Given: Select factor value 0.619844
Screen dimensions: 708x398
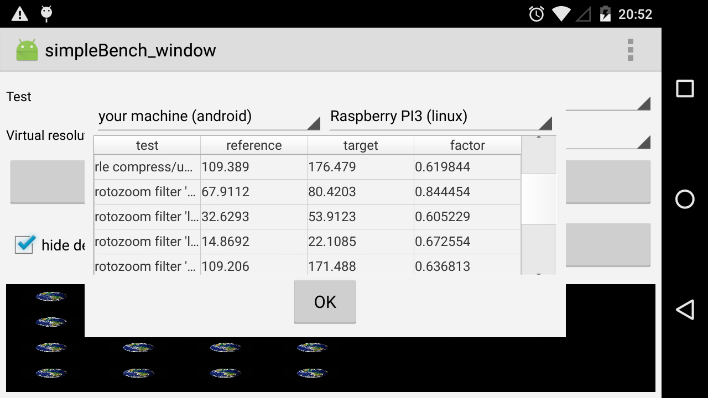Looking at the screenshot, I should coord(467,167).
